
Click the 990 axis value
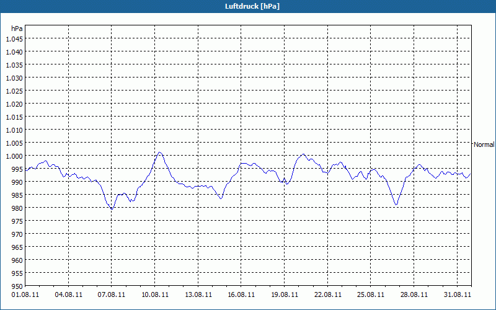tap(17, 182)
